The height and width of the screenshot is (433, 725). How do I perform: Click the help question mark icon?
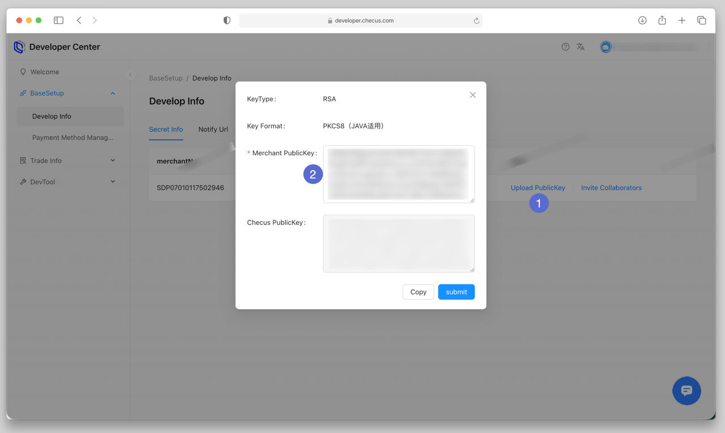point(565,47)
